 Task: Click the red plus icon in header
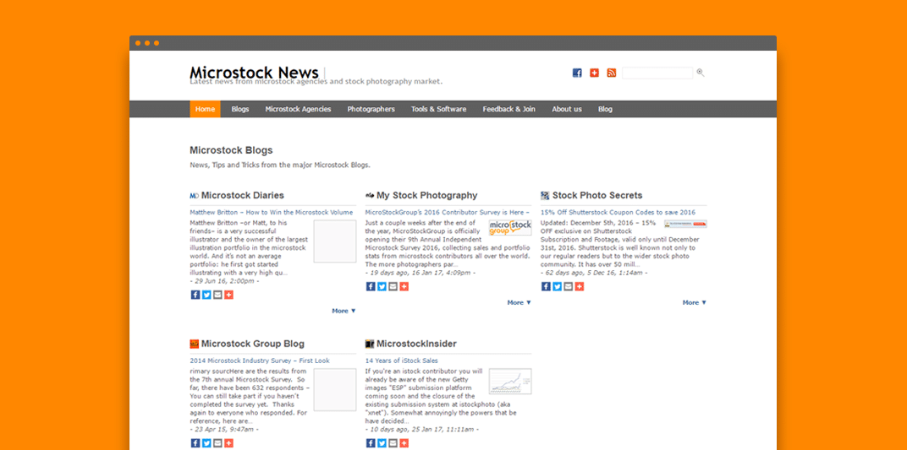click(594, 73)
